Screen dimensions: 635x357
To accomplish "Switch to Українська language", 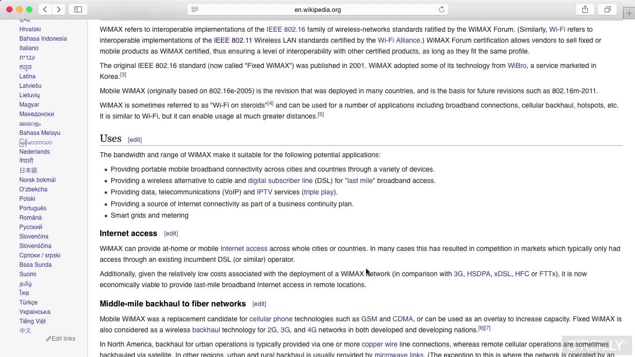I will 35,312.
